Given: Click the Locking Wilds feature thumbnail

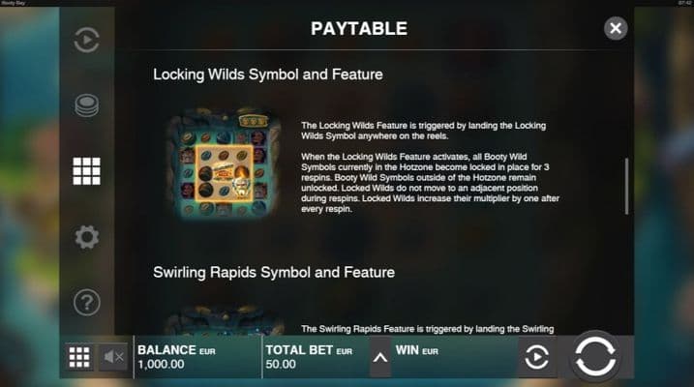Looking at the screenshot, I should pyautogui.click(x=224, y=163).
